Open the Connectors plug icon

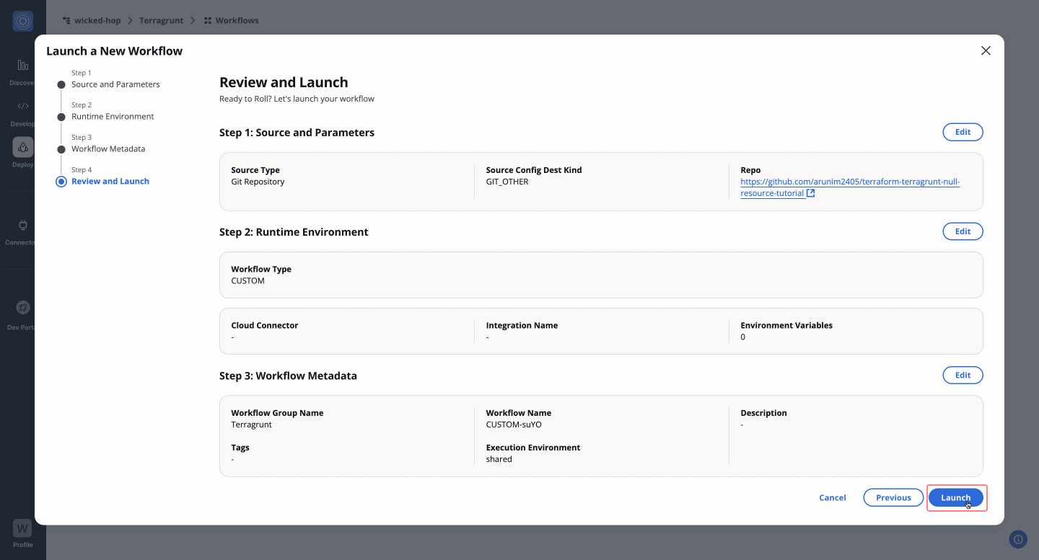[23, 226]
